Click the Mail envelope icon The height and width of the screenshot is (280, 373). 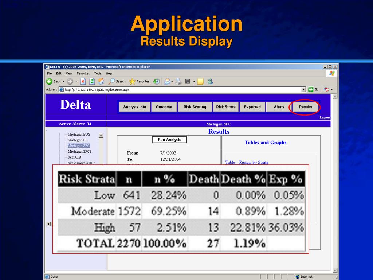coord(167,81)
